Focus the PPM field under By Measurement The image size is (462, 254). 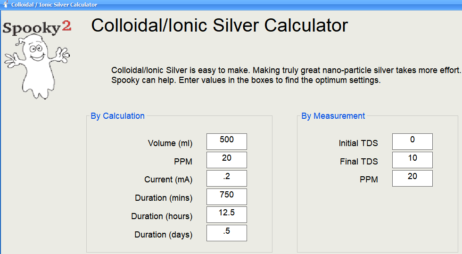412,179
